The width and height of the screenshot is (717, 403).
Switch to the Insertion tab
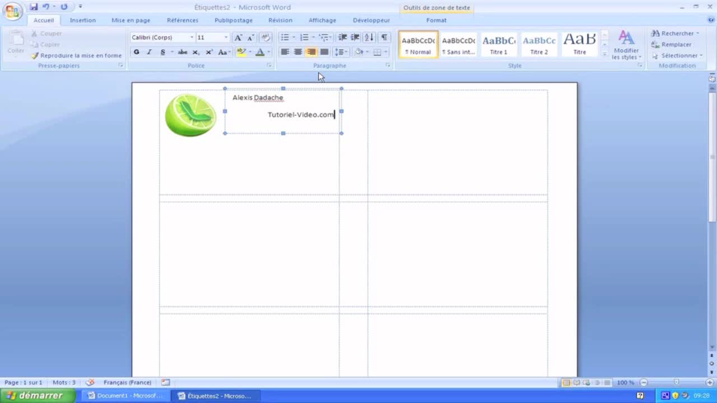(82, 20)
